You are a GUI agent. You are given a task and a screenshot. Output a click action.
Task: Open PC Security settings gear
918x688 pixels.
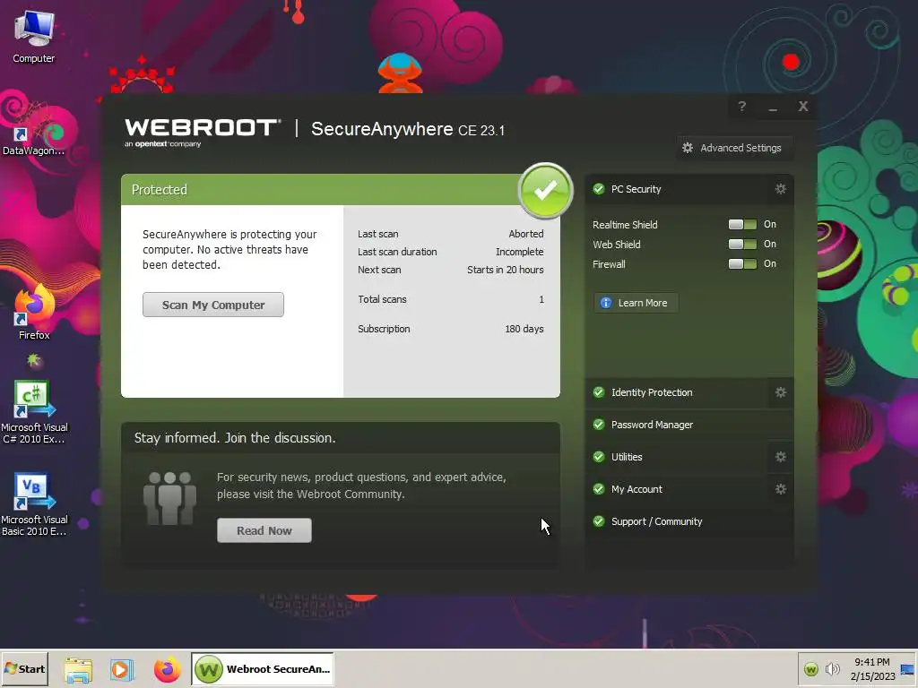(781, 189)
